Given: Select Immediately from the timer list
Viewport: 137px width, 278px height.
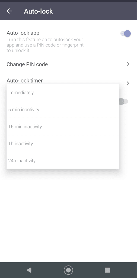Looking at the screenshot, I should pos(63,92).
